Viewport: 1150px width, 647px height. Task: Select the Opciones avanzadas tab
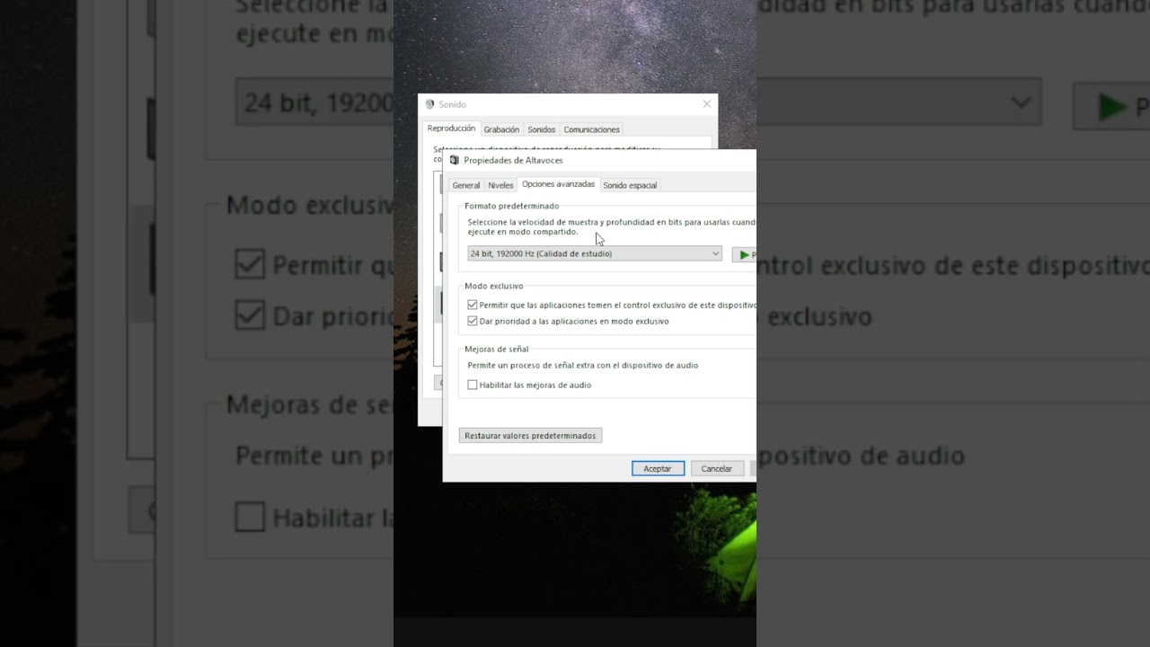558,184
